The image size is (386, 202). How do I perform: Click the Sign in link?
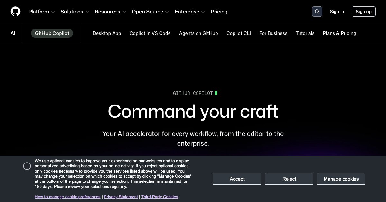pyautogui.click(x=337, y=12)
